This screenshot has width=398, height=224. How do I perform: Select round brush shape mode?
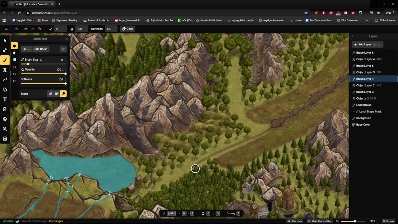tap(14, 46)
